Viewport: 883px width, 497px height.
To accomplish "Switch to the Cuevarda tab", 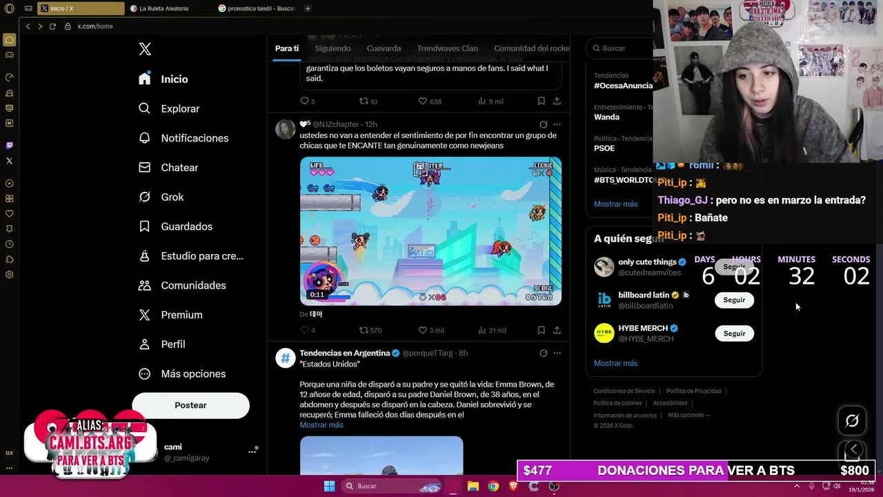I will 384,48.
